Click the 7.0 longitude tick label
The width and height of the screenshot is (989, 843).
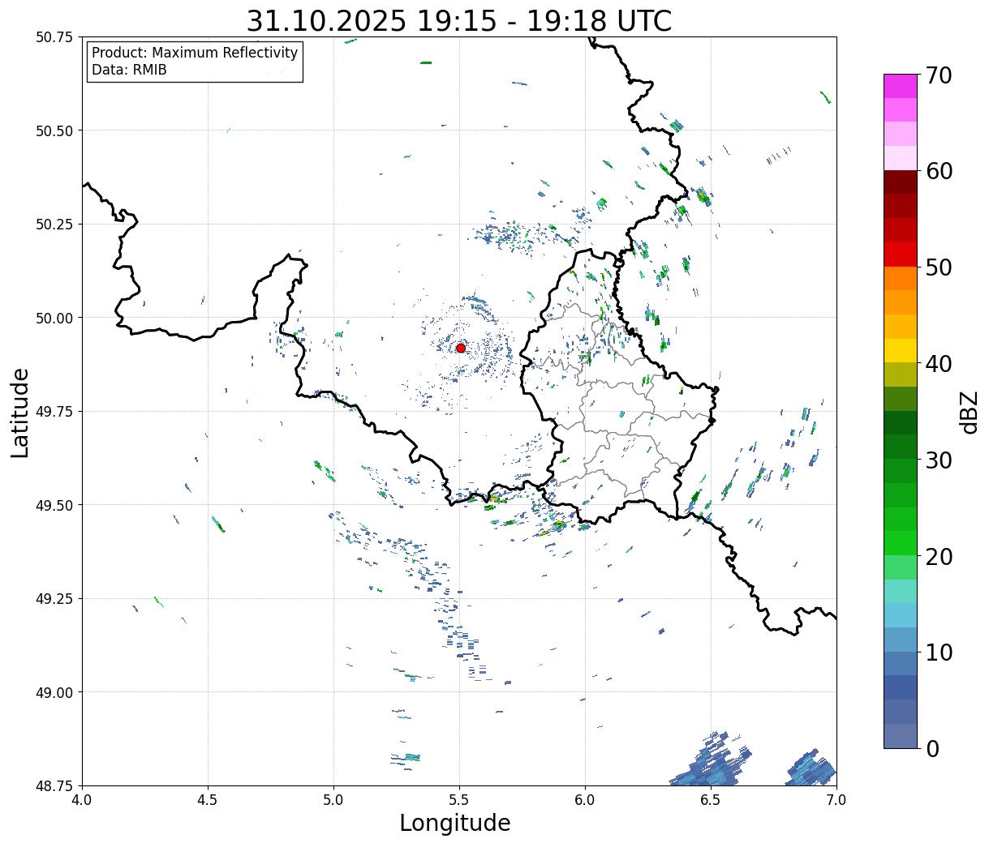coord(836,800)
